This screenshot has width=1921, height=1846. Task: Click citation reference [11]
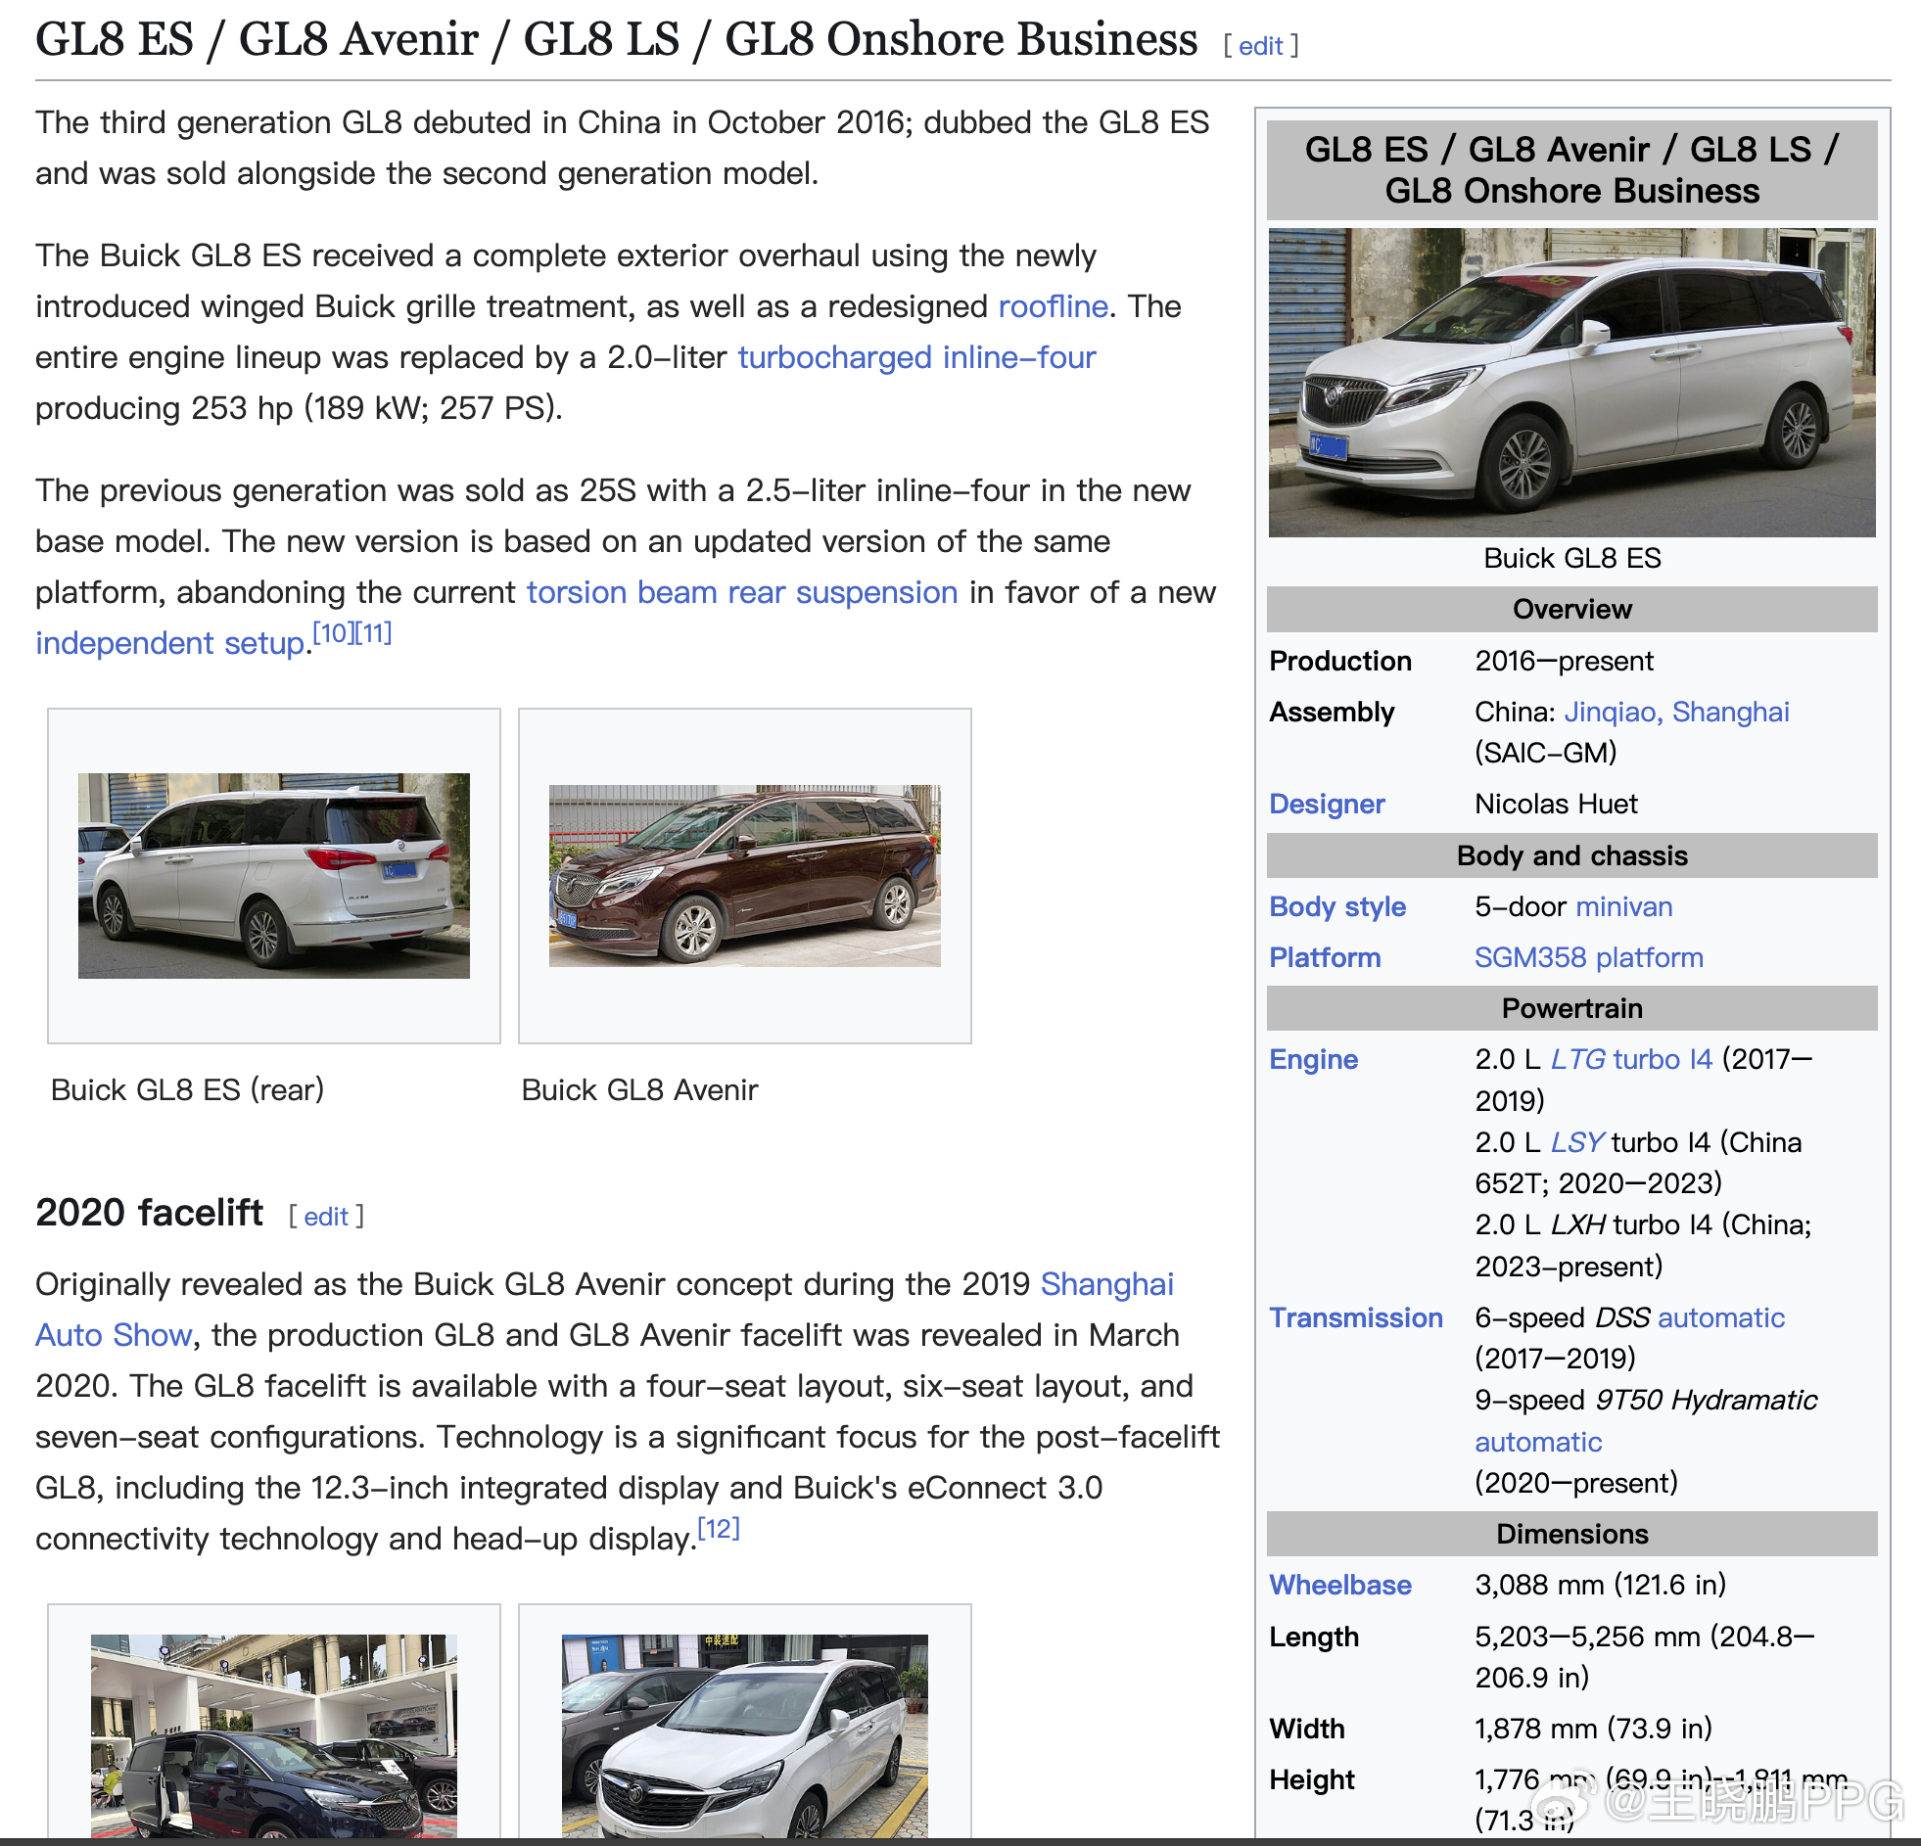(x=372, y=633)
